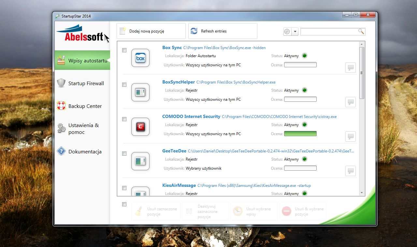The width and height of the screenshot is (417, 247).
Task: Click the COMODO Internet Security entry title
Action: point(191,116)
